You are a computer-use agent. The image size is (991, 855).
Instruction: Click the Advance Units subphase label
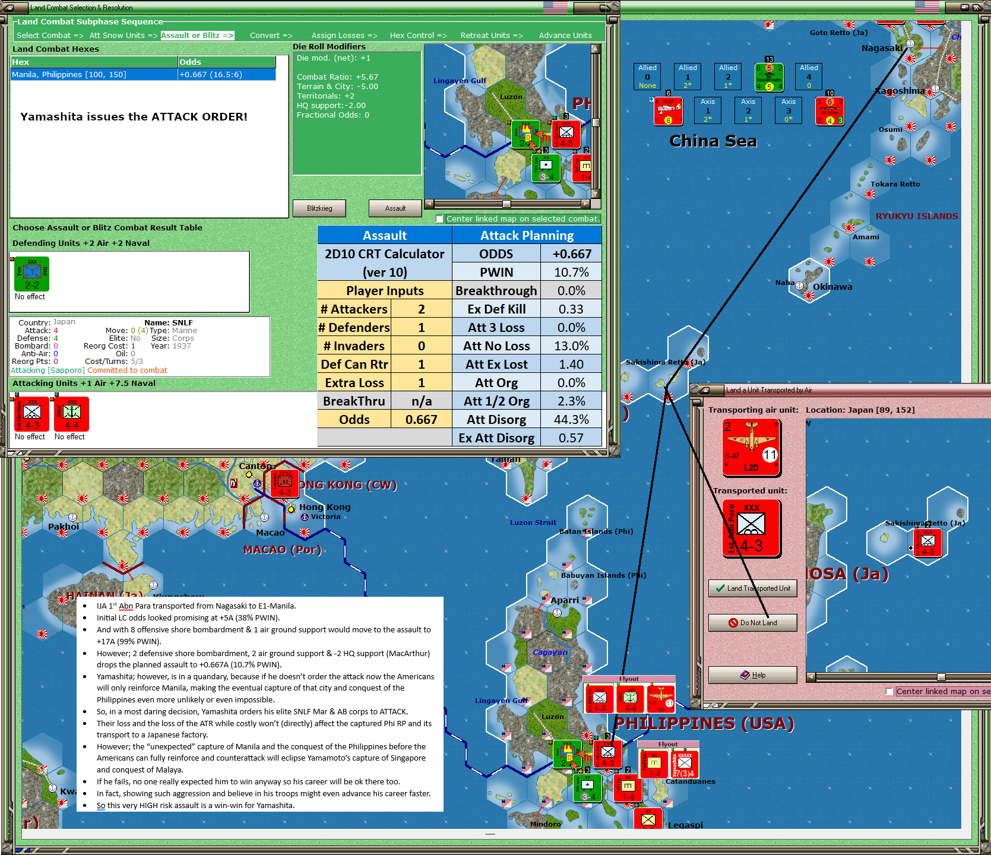coord(565,36)
